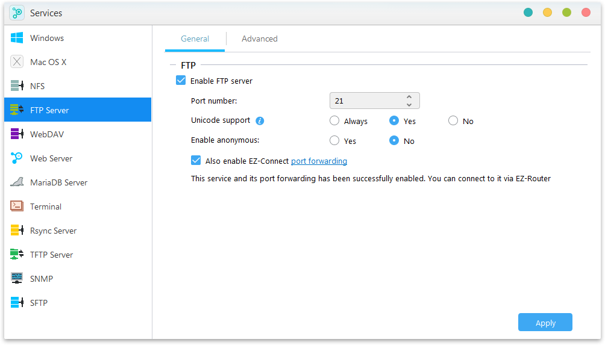This screenshot has height=345, width=605.
Task: Click the MariaDB seal icon
Action: tap(17, 182)
